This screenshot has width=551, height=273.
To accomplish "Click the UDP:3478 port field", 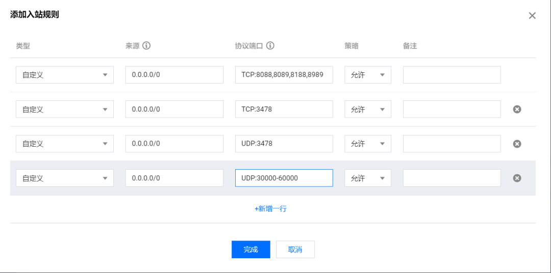I will point(284,144).
